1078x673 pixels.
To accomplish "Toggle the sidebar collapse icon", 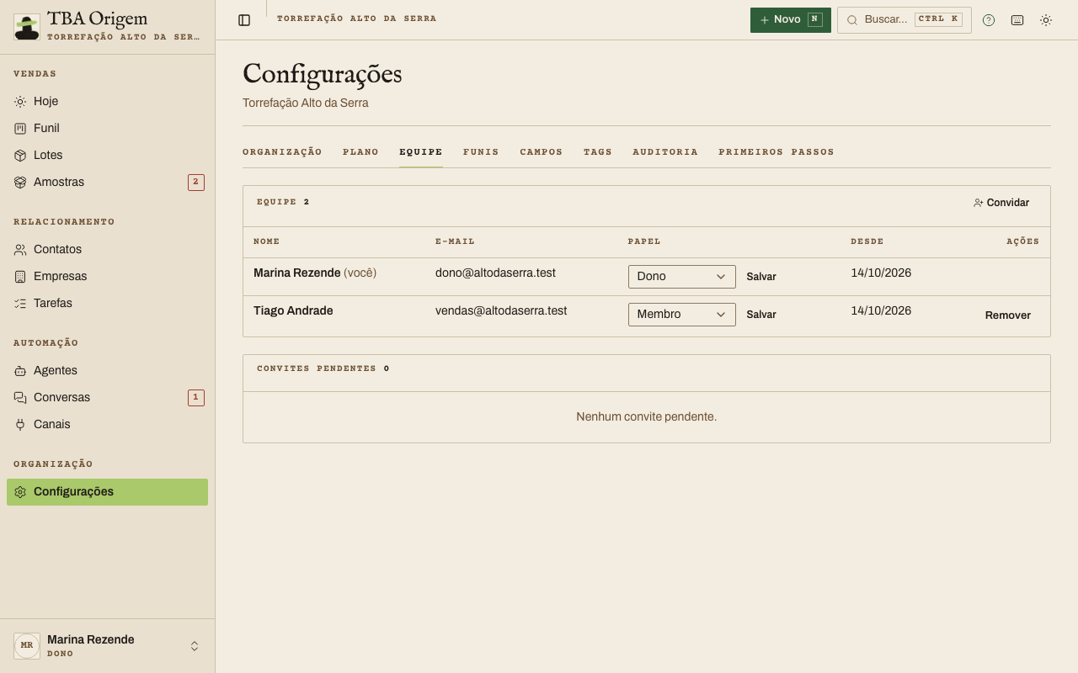I will click(244, 20).
